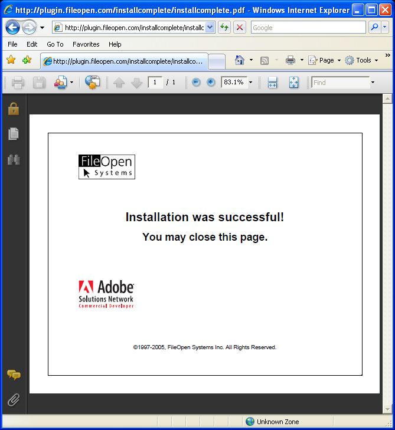Viewport: 395px width, 430px height.
Task: Click the RSS feeds icon
Action: click(265, 60)
